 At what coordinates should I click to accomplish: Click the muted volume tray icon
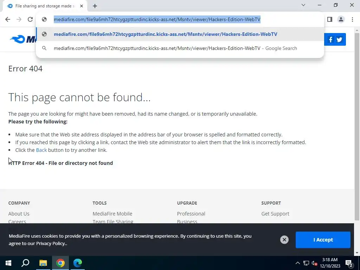(314, 263)
